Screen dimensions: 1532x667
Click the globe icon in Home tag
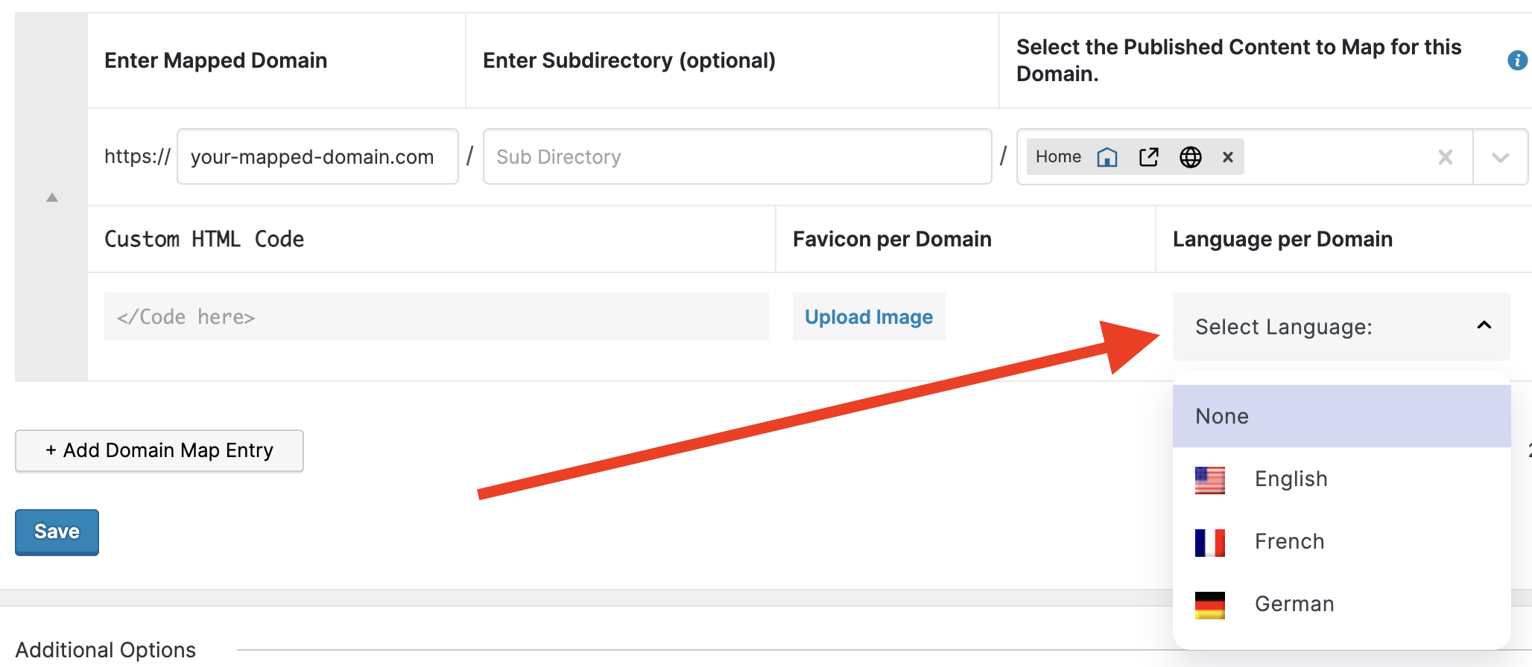(x=1190, y=157)
